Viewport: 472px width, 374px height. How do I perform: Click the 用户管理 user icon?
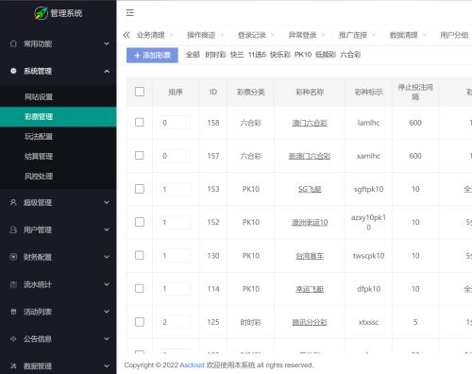pos(13,229)
